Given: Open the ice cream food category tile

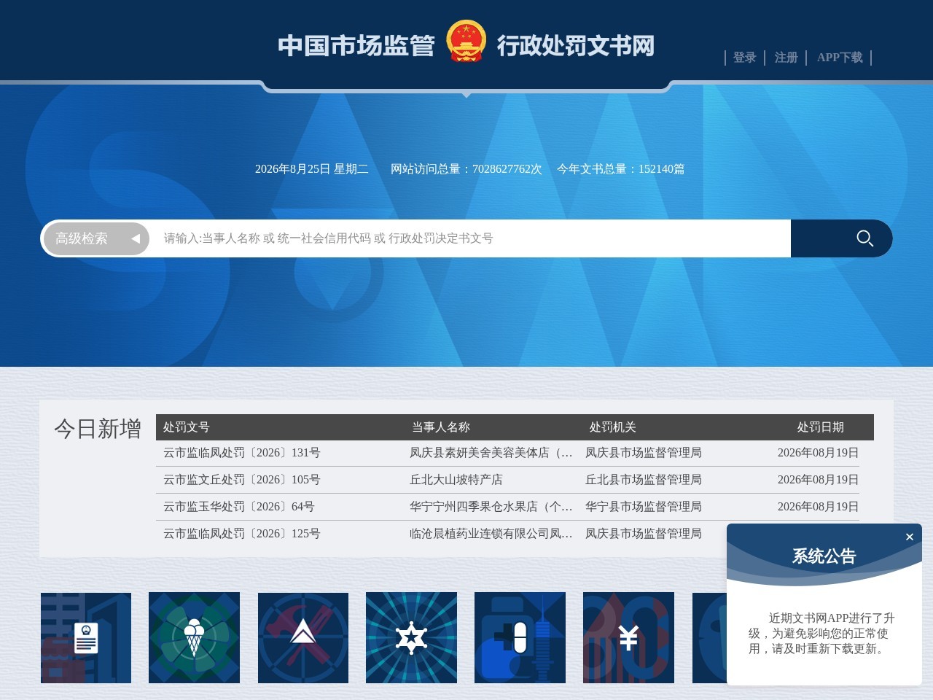Looking at the screenshot, I should pos(194,638).
